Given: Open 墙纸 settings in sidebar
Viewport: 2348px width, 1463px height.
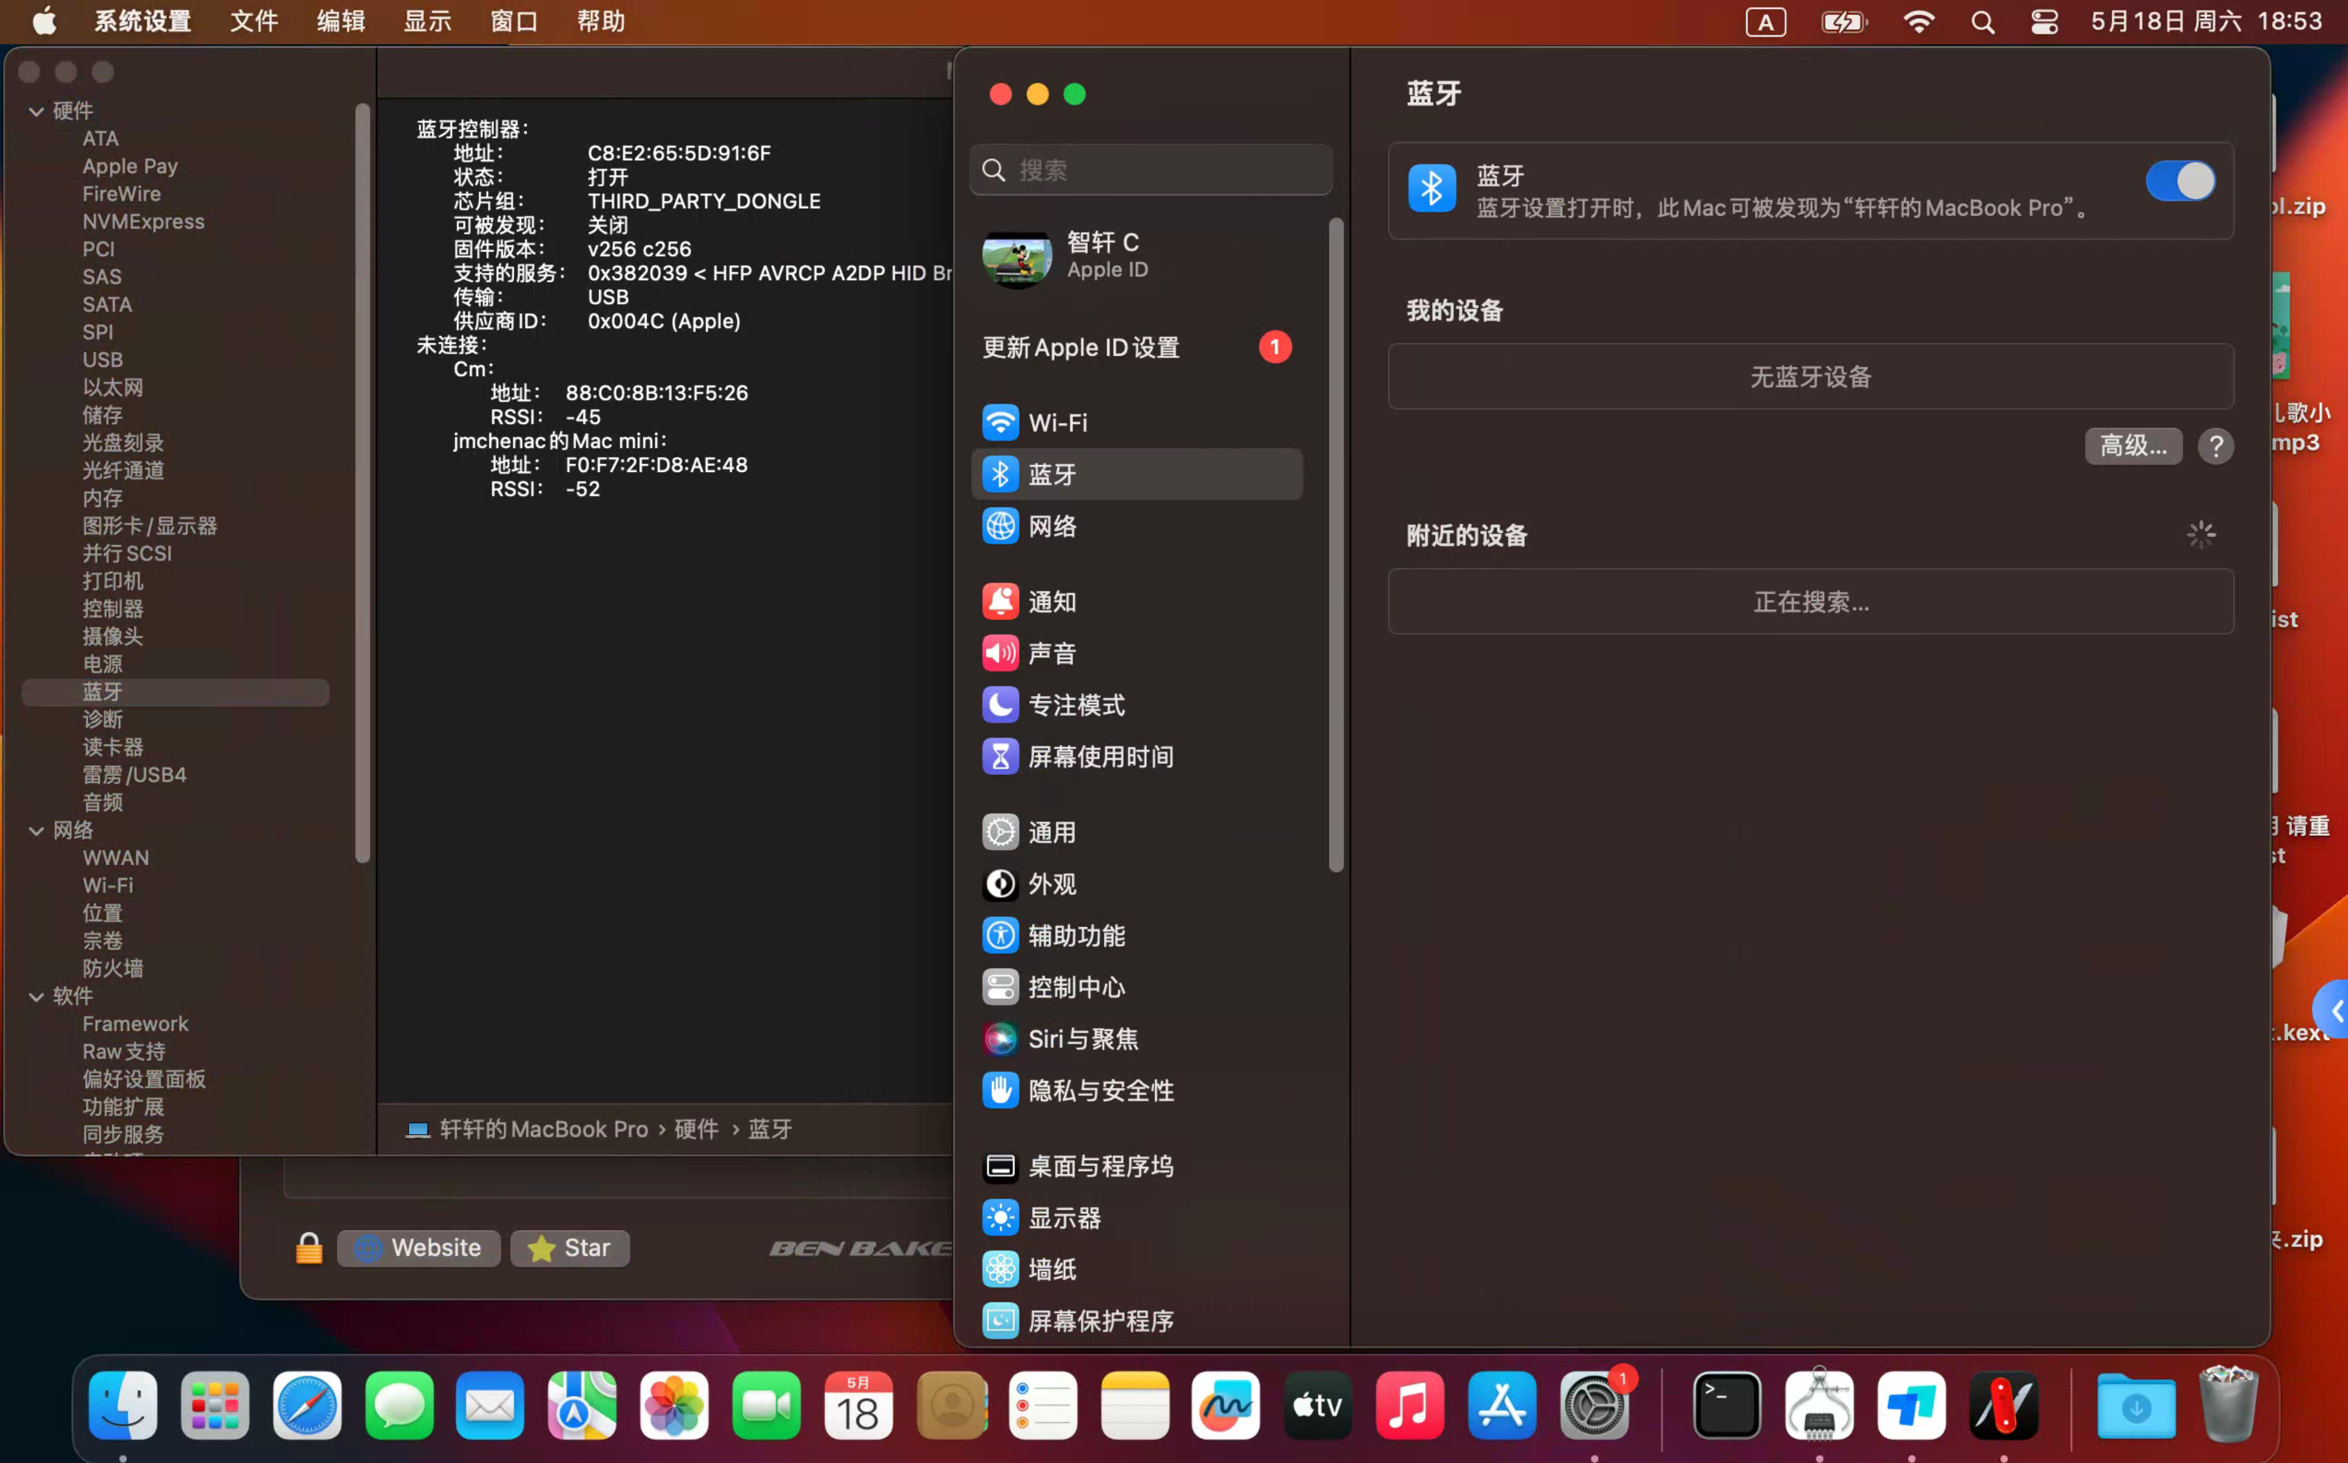Looking at the screenshot, I should (1051, 1269).
